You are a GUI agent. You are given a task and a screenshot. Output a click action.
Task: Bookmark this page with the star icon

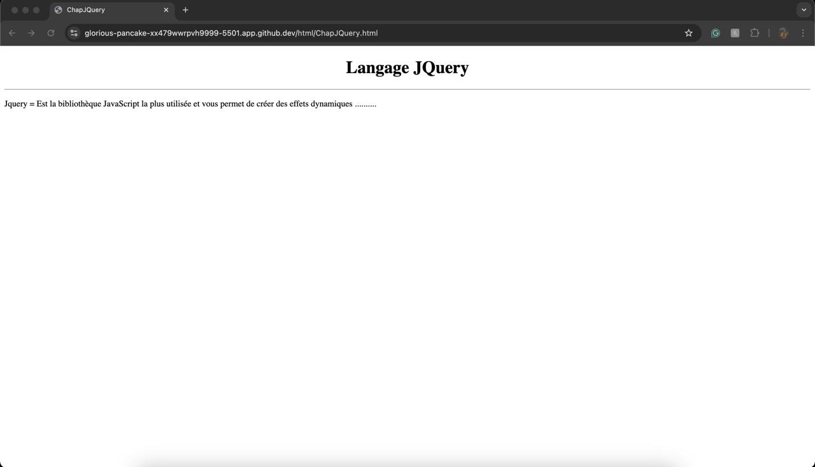(x=688, y=33)
